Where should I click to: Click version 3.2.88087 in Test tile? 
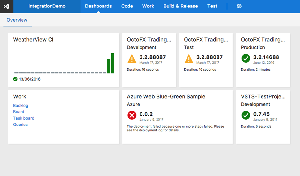(209, 57)
